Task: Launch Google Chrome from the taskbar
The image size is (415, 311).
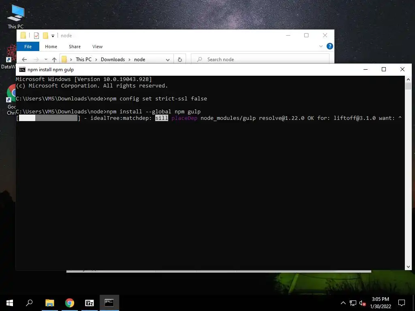Action: point(69,303)
